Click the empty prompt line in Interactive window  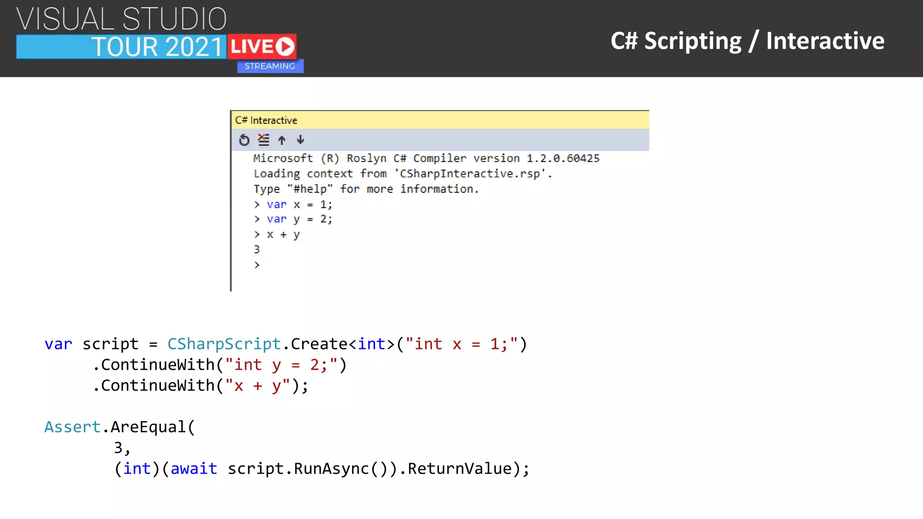pos(257,265)
